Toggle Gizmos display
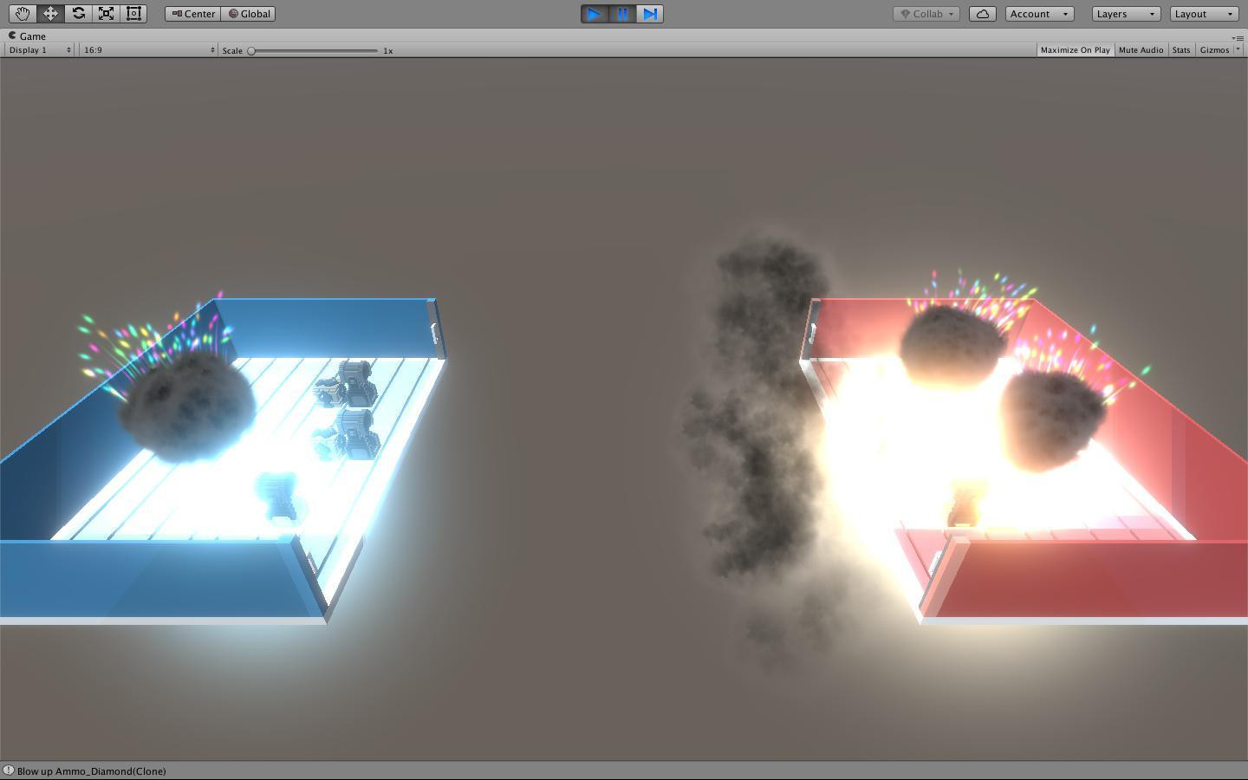 click(1213, 50)
